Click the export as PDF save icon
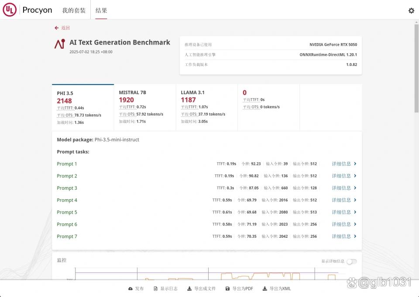 tap(227, 289)
